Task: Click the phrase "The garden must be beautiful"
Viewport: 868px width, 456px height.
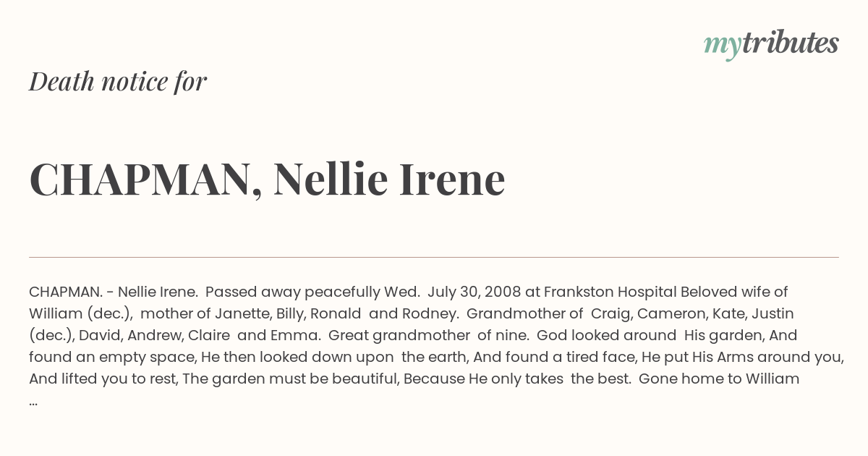Action: 290,379
